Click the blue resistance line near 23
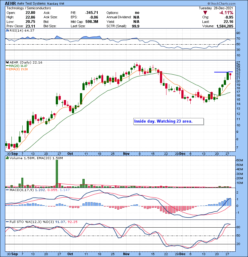Screen dimensions: 248x257 pos(224,72)
